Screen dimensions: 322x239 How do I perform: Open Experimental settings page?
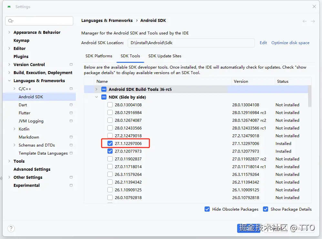pyautogui.click(x=26, y=185)
